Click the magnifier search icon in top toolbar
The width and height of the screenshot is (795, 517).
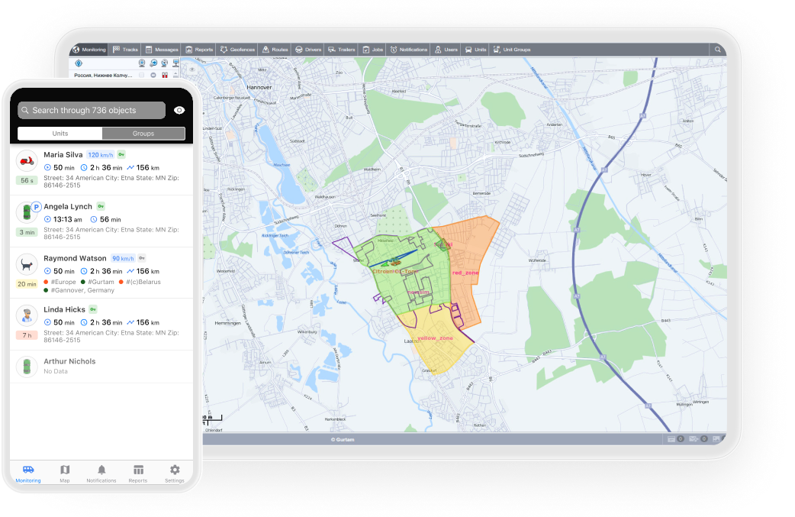point(717,50)
